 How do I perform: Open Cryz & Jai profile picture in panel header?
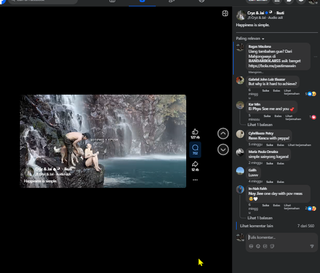point(241,15)
